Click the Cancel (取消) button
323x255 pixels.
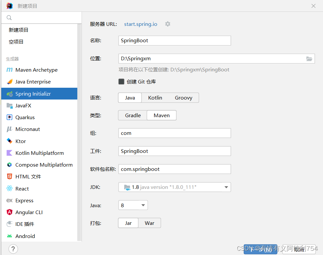click(x=299, y=249)
